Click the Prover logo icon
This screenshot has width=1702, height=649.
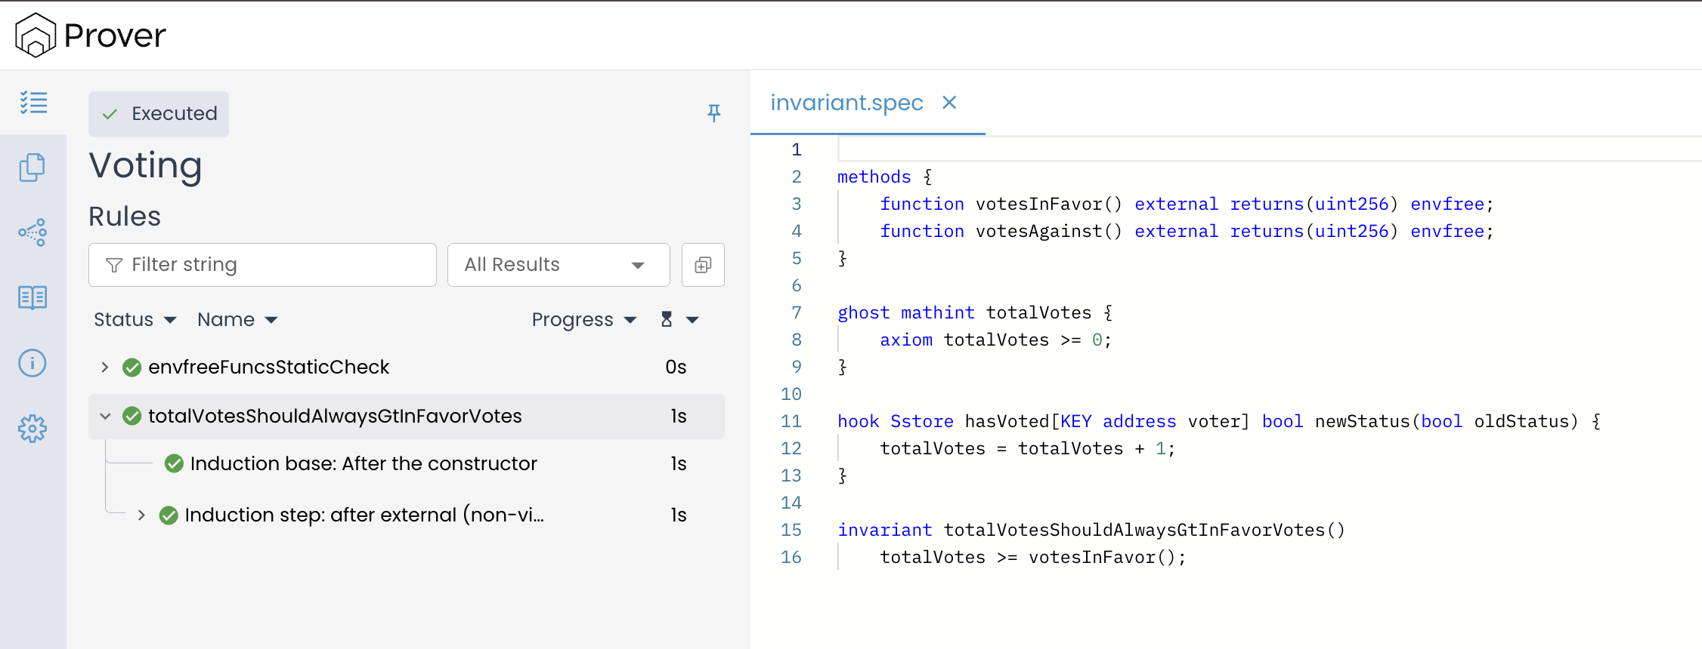coord(36,35)
